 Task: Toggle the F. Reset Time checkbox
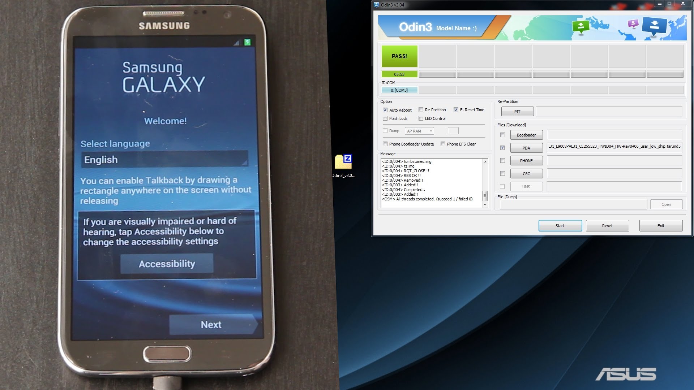[x=455, y=109]
